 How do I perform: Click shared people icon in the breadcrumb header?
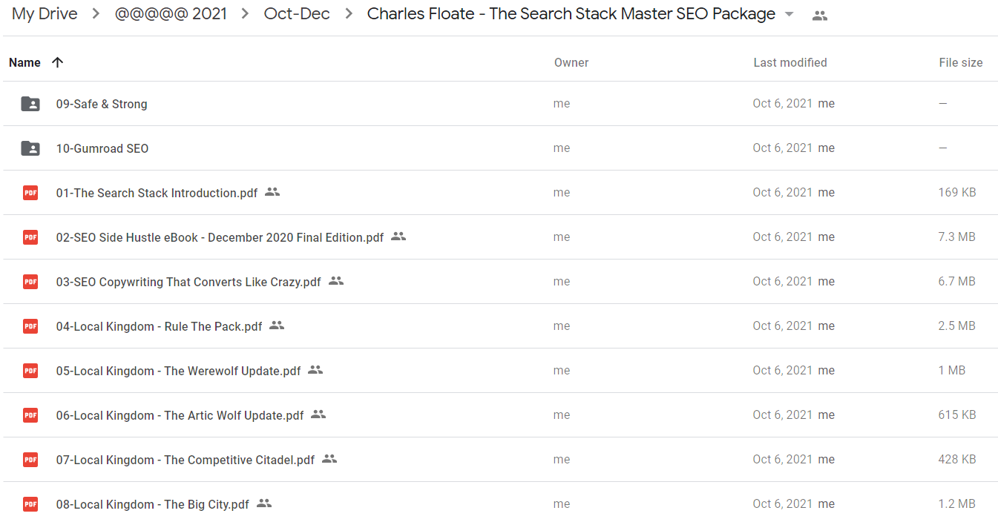click(820, 15)
